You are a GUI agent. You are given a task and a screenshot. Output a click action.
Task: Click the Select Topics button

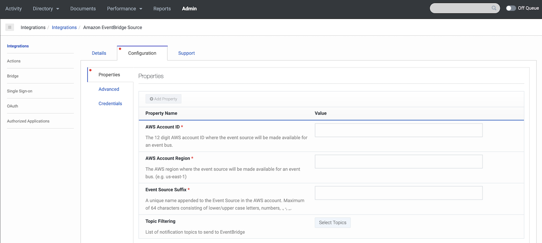click(x=332, y=222)
